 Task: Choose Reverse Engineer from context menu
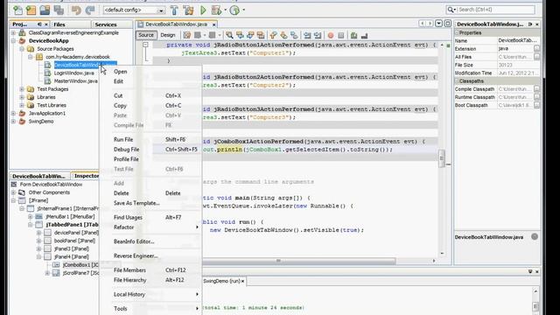pos(150,255)
